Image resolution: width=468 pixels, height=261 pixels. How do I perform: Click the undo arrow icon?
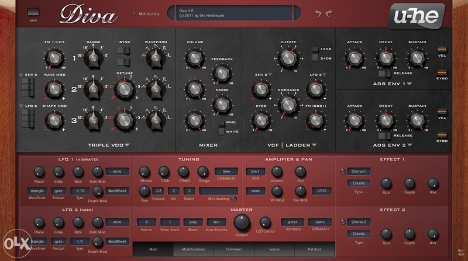point(318,13)
